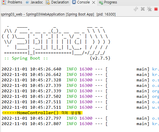Click the Spring Boot version (v2.7.5) text
The image size is (159, 132).
pyautogui.click(x=100, y=58)
